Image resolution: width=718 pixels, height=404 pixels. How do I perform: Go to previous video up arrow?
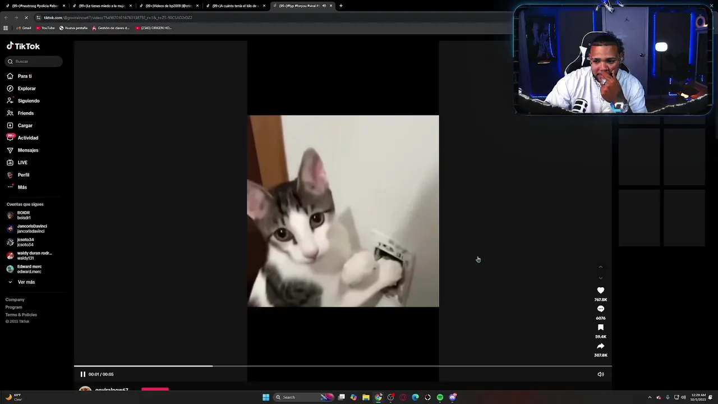[601, 267]
